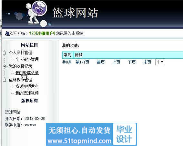The height and width of the screenshot is (146, 183).
Task: Open 篮球视频发布 page
Action: click(x=27, y=86)
